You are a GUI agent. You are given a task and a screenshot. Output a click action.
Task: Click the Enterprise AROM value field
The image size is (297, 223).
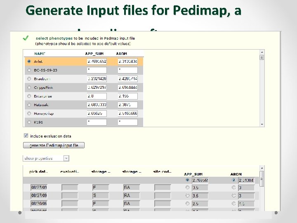pos(127,96)
